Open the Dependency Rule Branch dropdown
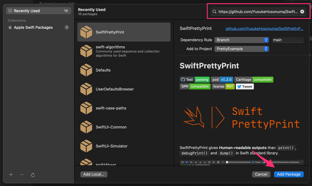Screen dimensions: 312x186 242,40
